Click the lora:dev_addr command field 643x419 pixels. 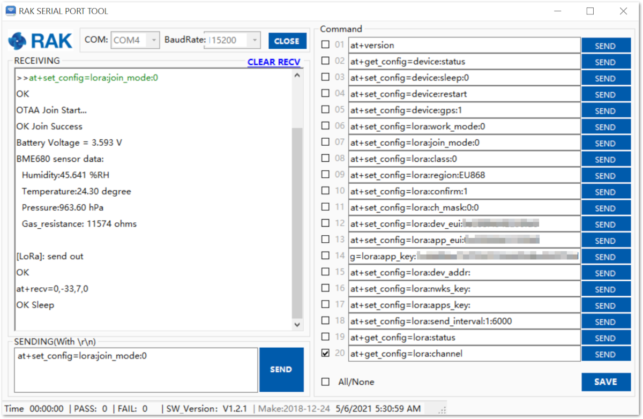[x=464, y=273]
